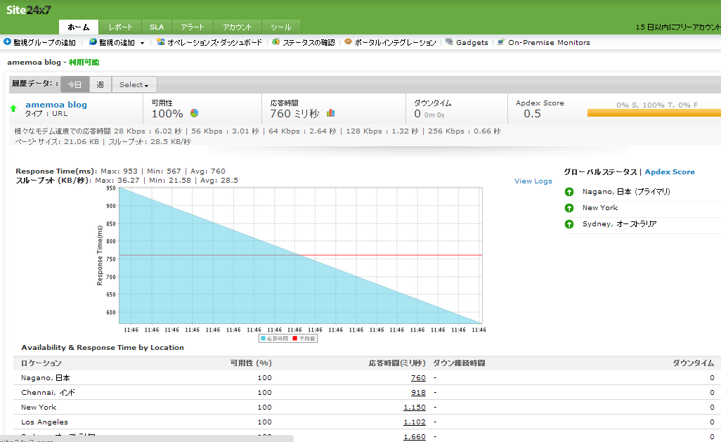The width and height of the screenshot is (721, 442).
Task: Open the amemoa blog monitor link
Action: tap(56, 105)
